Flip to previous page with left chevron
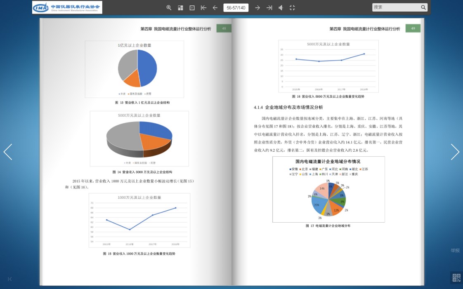 click(x=8, y=152)
